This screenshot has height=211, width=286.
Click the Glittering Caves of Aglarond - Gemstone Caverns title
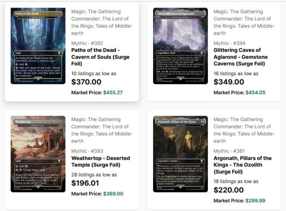coord(241,57)
